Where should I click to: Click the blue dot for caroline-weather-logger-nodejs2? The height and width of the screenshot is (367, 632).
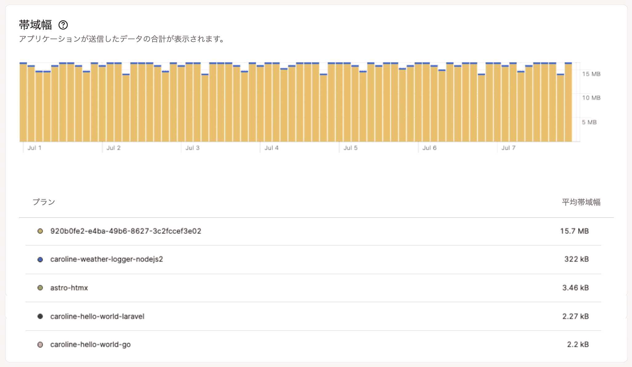(40, 260)
